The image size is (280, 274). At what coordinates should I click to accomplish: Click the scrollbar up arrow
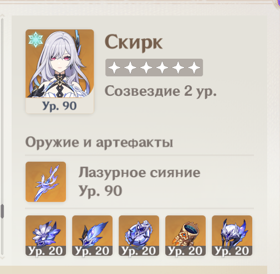pos(2,15)
